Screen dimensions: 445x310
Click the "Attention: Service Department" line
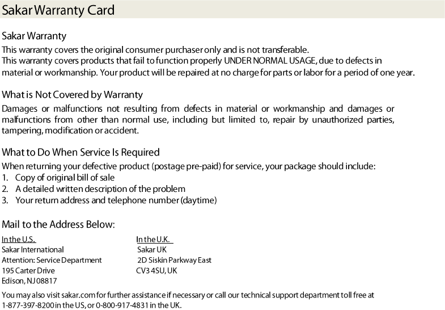click(52, 260)
